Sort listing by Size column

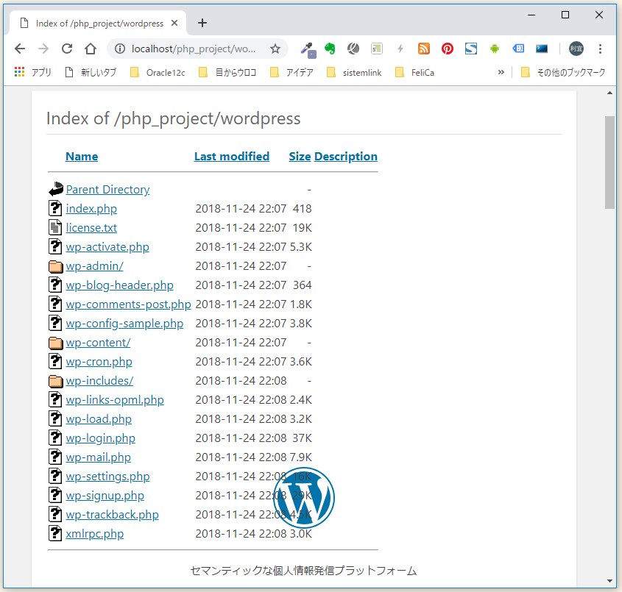(300, 157)
